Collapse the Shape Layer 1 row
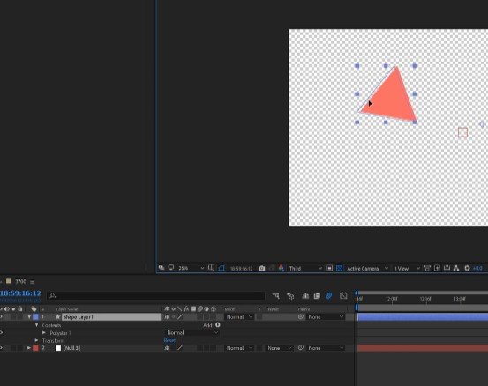 (x=29, y=317)
